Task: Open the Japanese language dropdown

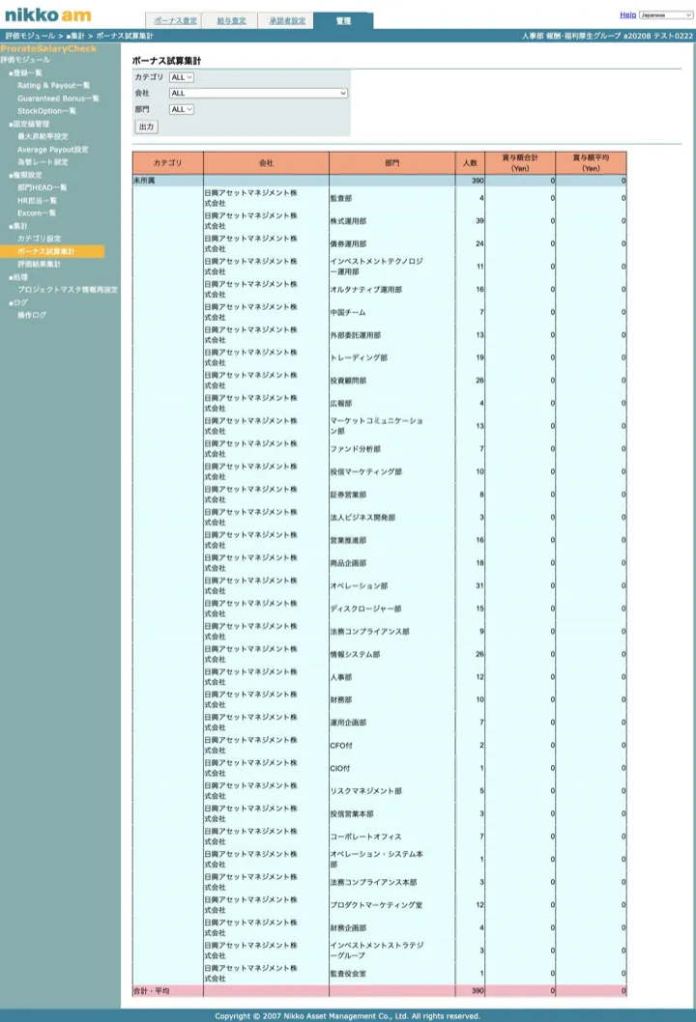Action: tap(666, 14)
